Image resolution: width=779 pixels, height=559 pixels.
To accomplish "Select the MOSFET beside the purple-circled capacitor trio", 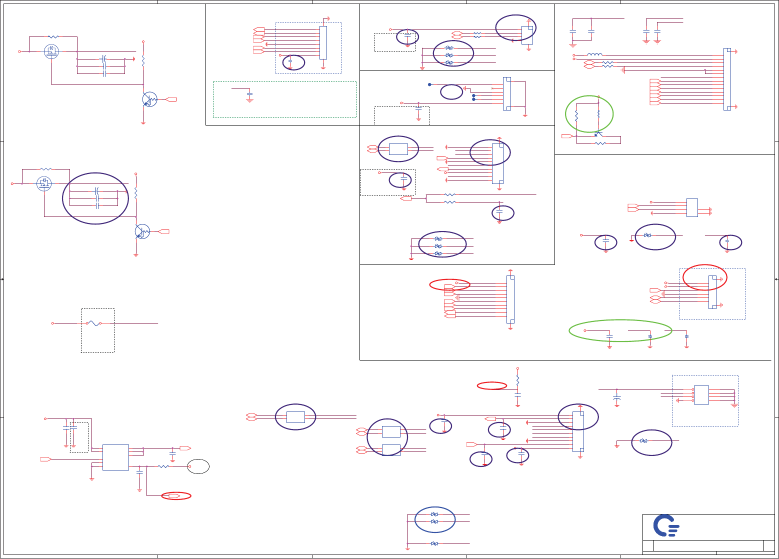I will coord(44,183).
